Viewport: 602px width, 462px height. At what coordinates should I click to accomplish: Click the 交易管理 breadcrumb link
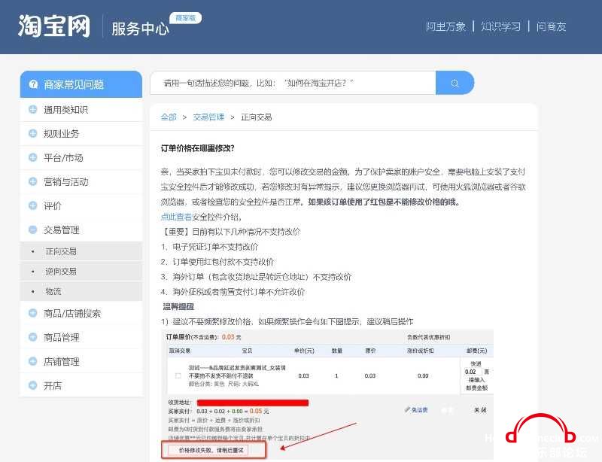tap(208, 117)
